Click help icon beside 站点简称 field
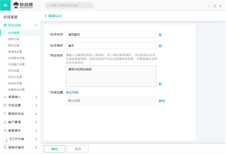This screenshot has height=154, width=226. (160, 46)
